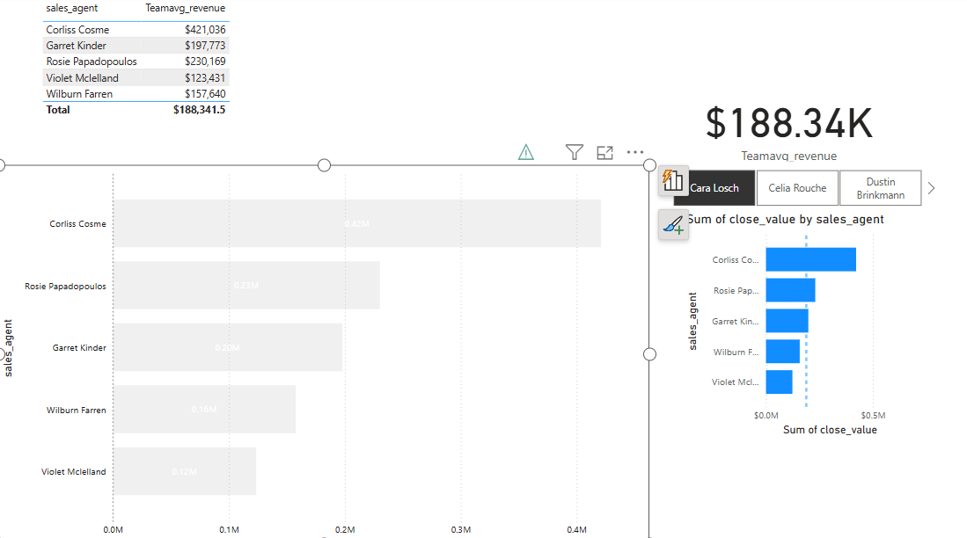Click Corliss Co... blue bar in small chart
The width and height of the screenshot is (967, 538).
tap(811, 259)
